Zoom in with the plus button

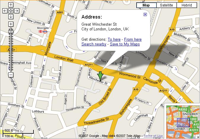[x=11, y=24]
